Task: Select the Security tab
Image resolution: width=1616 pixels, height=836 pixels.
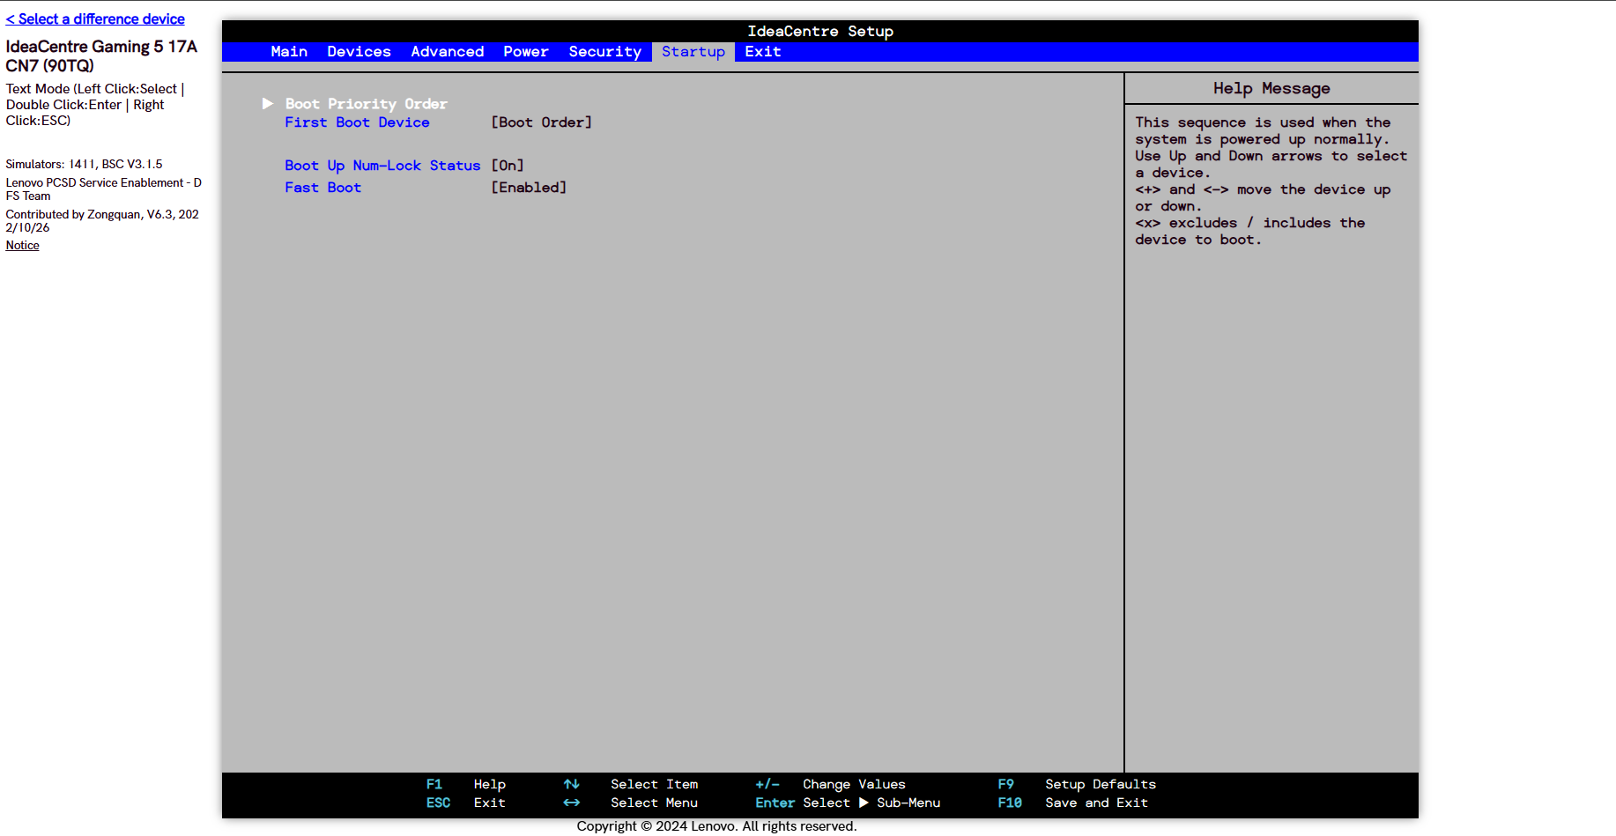Action: (x=604, y=52)
